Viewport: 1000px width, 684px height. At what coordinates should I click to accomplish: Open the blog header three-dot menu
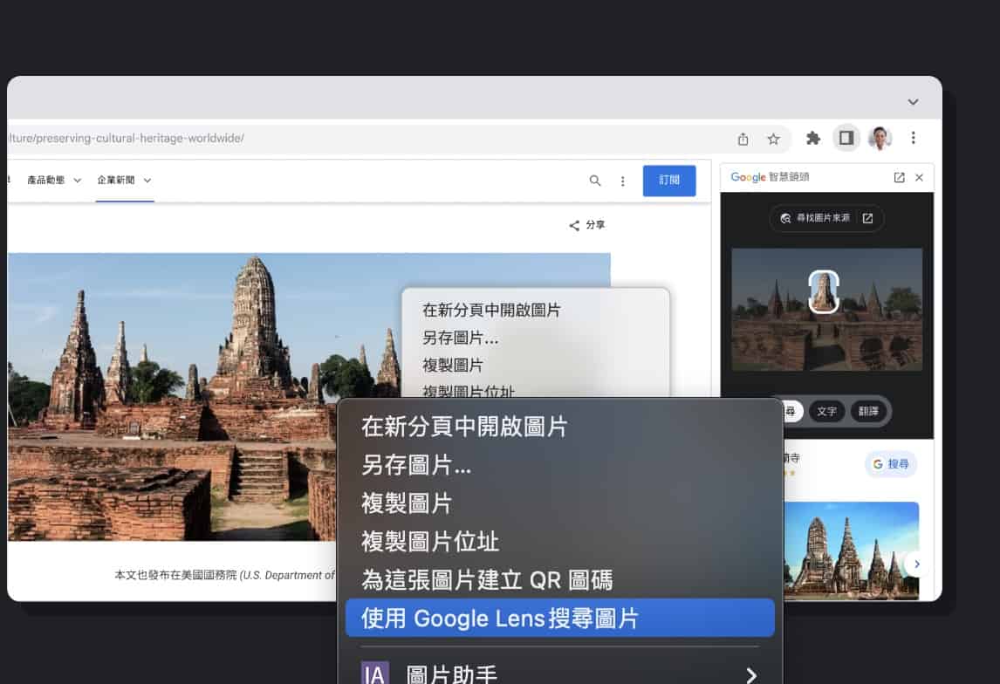622,181
